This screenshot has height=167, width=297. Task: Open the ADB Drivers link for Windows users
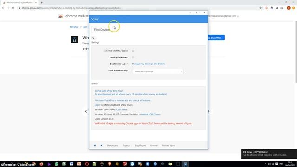[x=121, y=109]
